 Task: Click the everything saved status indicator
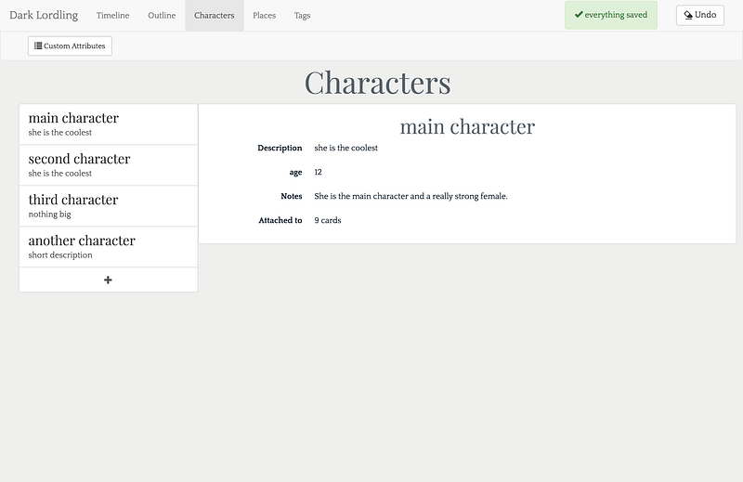[x=611, y=15]
